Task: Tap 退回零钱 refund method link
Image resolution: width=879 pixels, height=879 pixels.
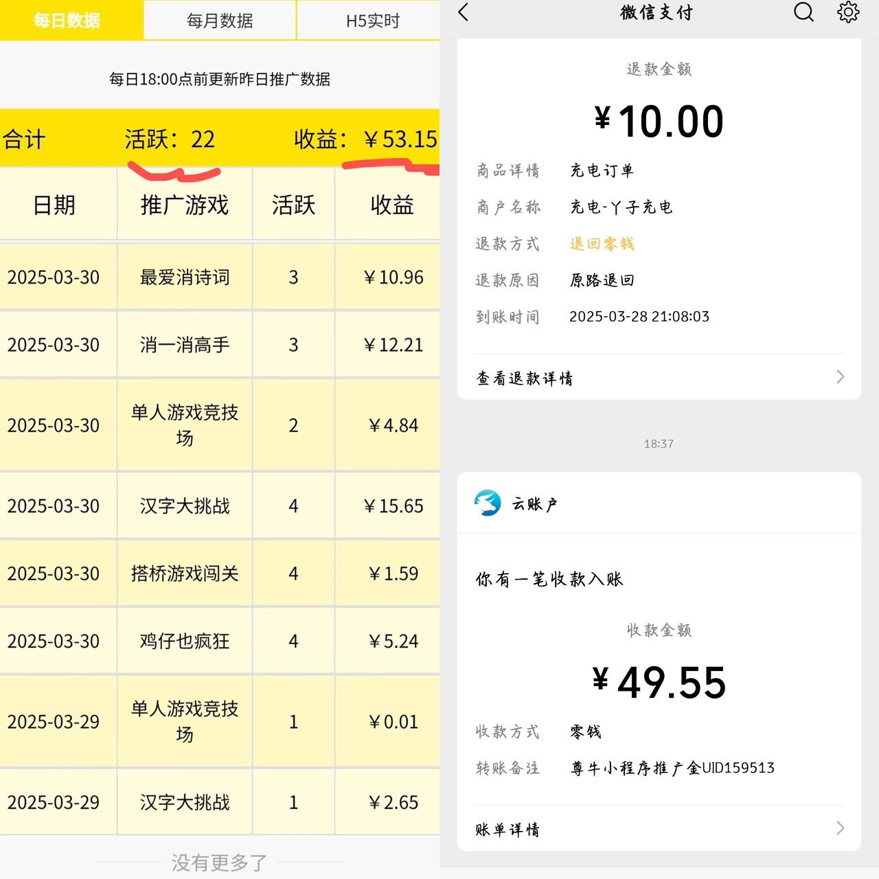Action: coord(602,244)
